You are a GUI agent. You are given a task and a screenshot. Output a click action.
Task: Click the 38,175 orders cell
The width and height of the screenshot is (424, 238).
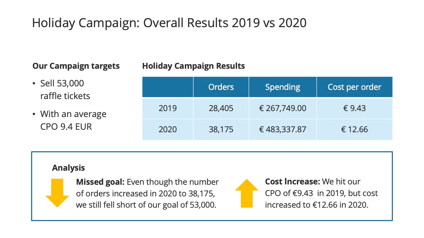click(x=221, y=129)
